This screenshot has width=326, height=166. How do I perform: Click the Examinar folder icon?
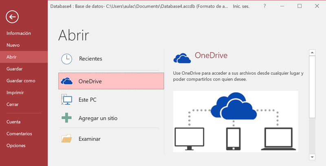coord(66,138)
